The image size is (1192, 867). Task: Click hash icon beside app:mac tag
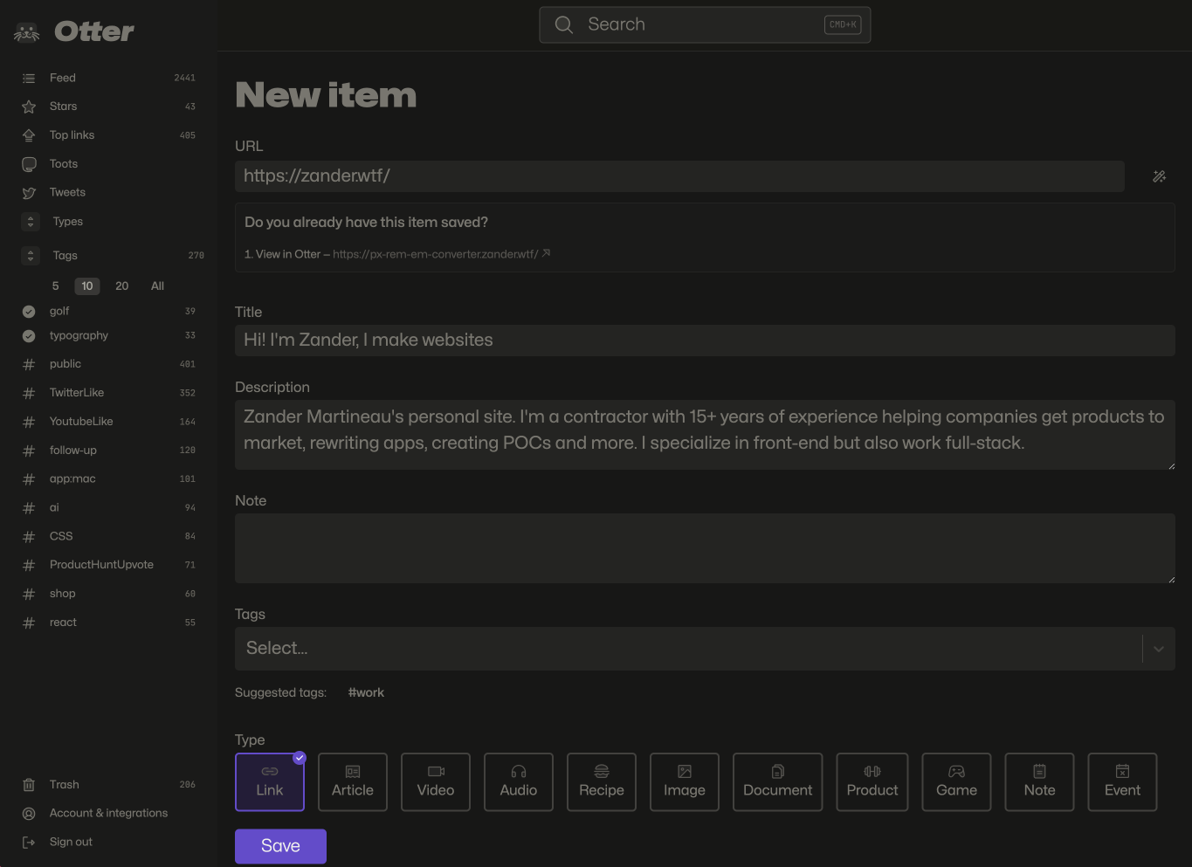(29, 479)
